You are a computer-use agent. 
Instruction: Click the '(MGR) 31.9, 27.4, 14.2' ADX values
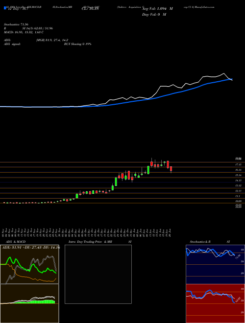tap(52, 40)
